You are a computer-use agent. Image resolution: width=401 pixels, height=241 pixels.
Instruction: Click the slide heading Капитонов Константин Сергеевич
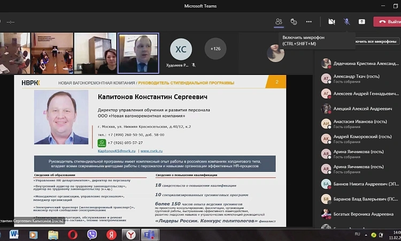tap(152, 97)
